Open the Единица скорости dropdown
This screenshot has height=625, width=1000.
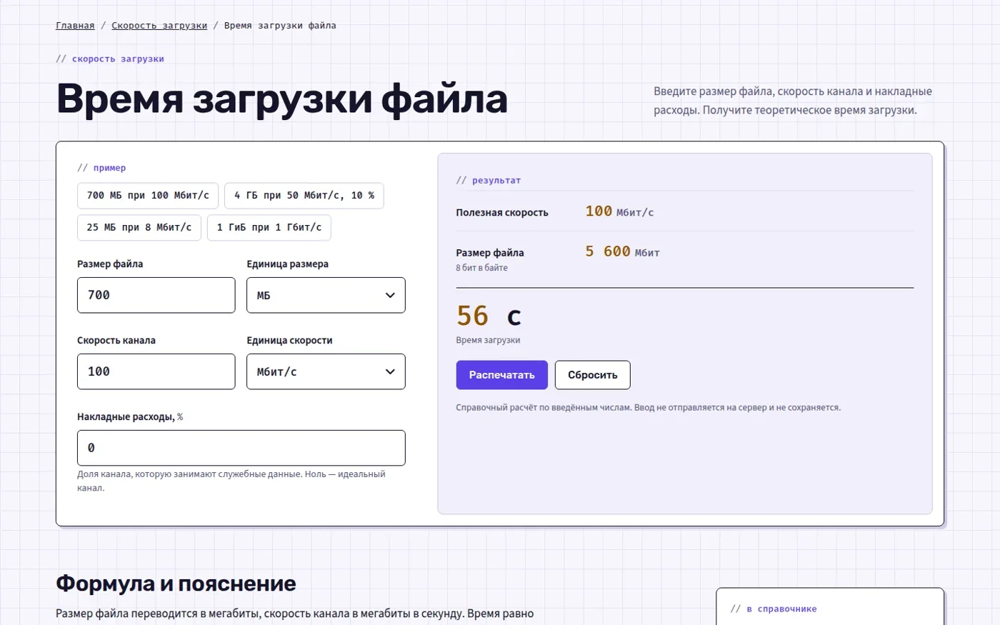click(326, 371)
